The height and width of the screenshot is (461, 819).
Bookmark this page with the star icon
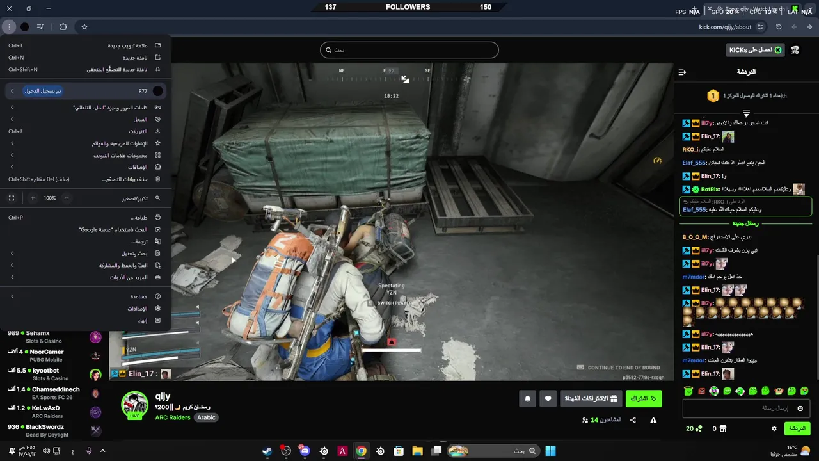(84, 27)
